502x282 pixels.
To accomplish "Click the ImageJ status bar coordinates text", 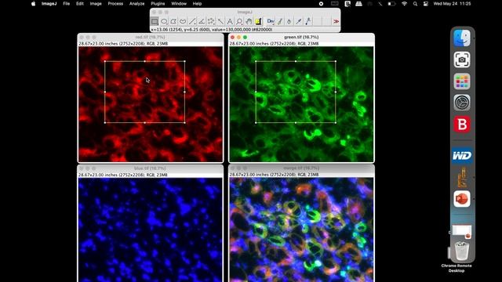I will tap(212, 30).
